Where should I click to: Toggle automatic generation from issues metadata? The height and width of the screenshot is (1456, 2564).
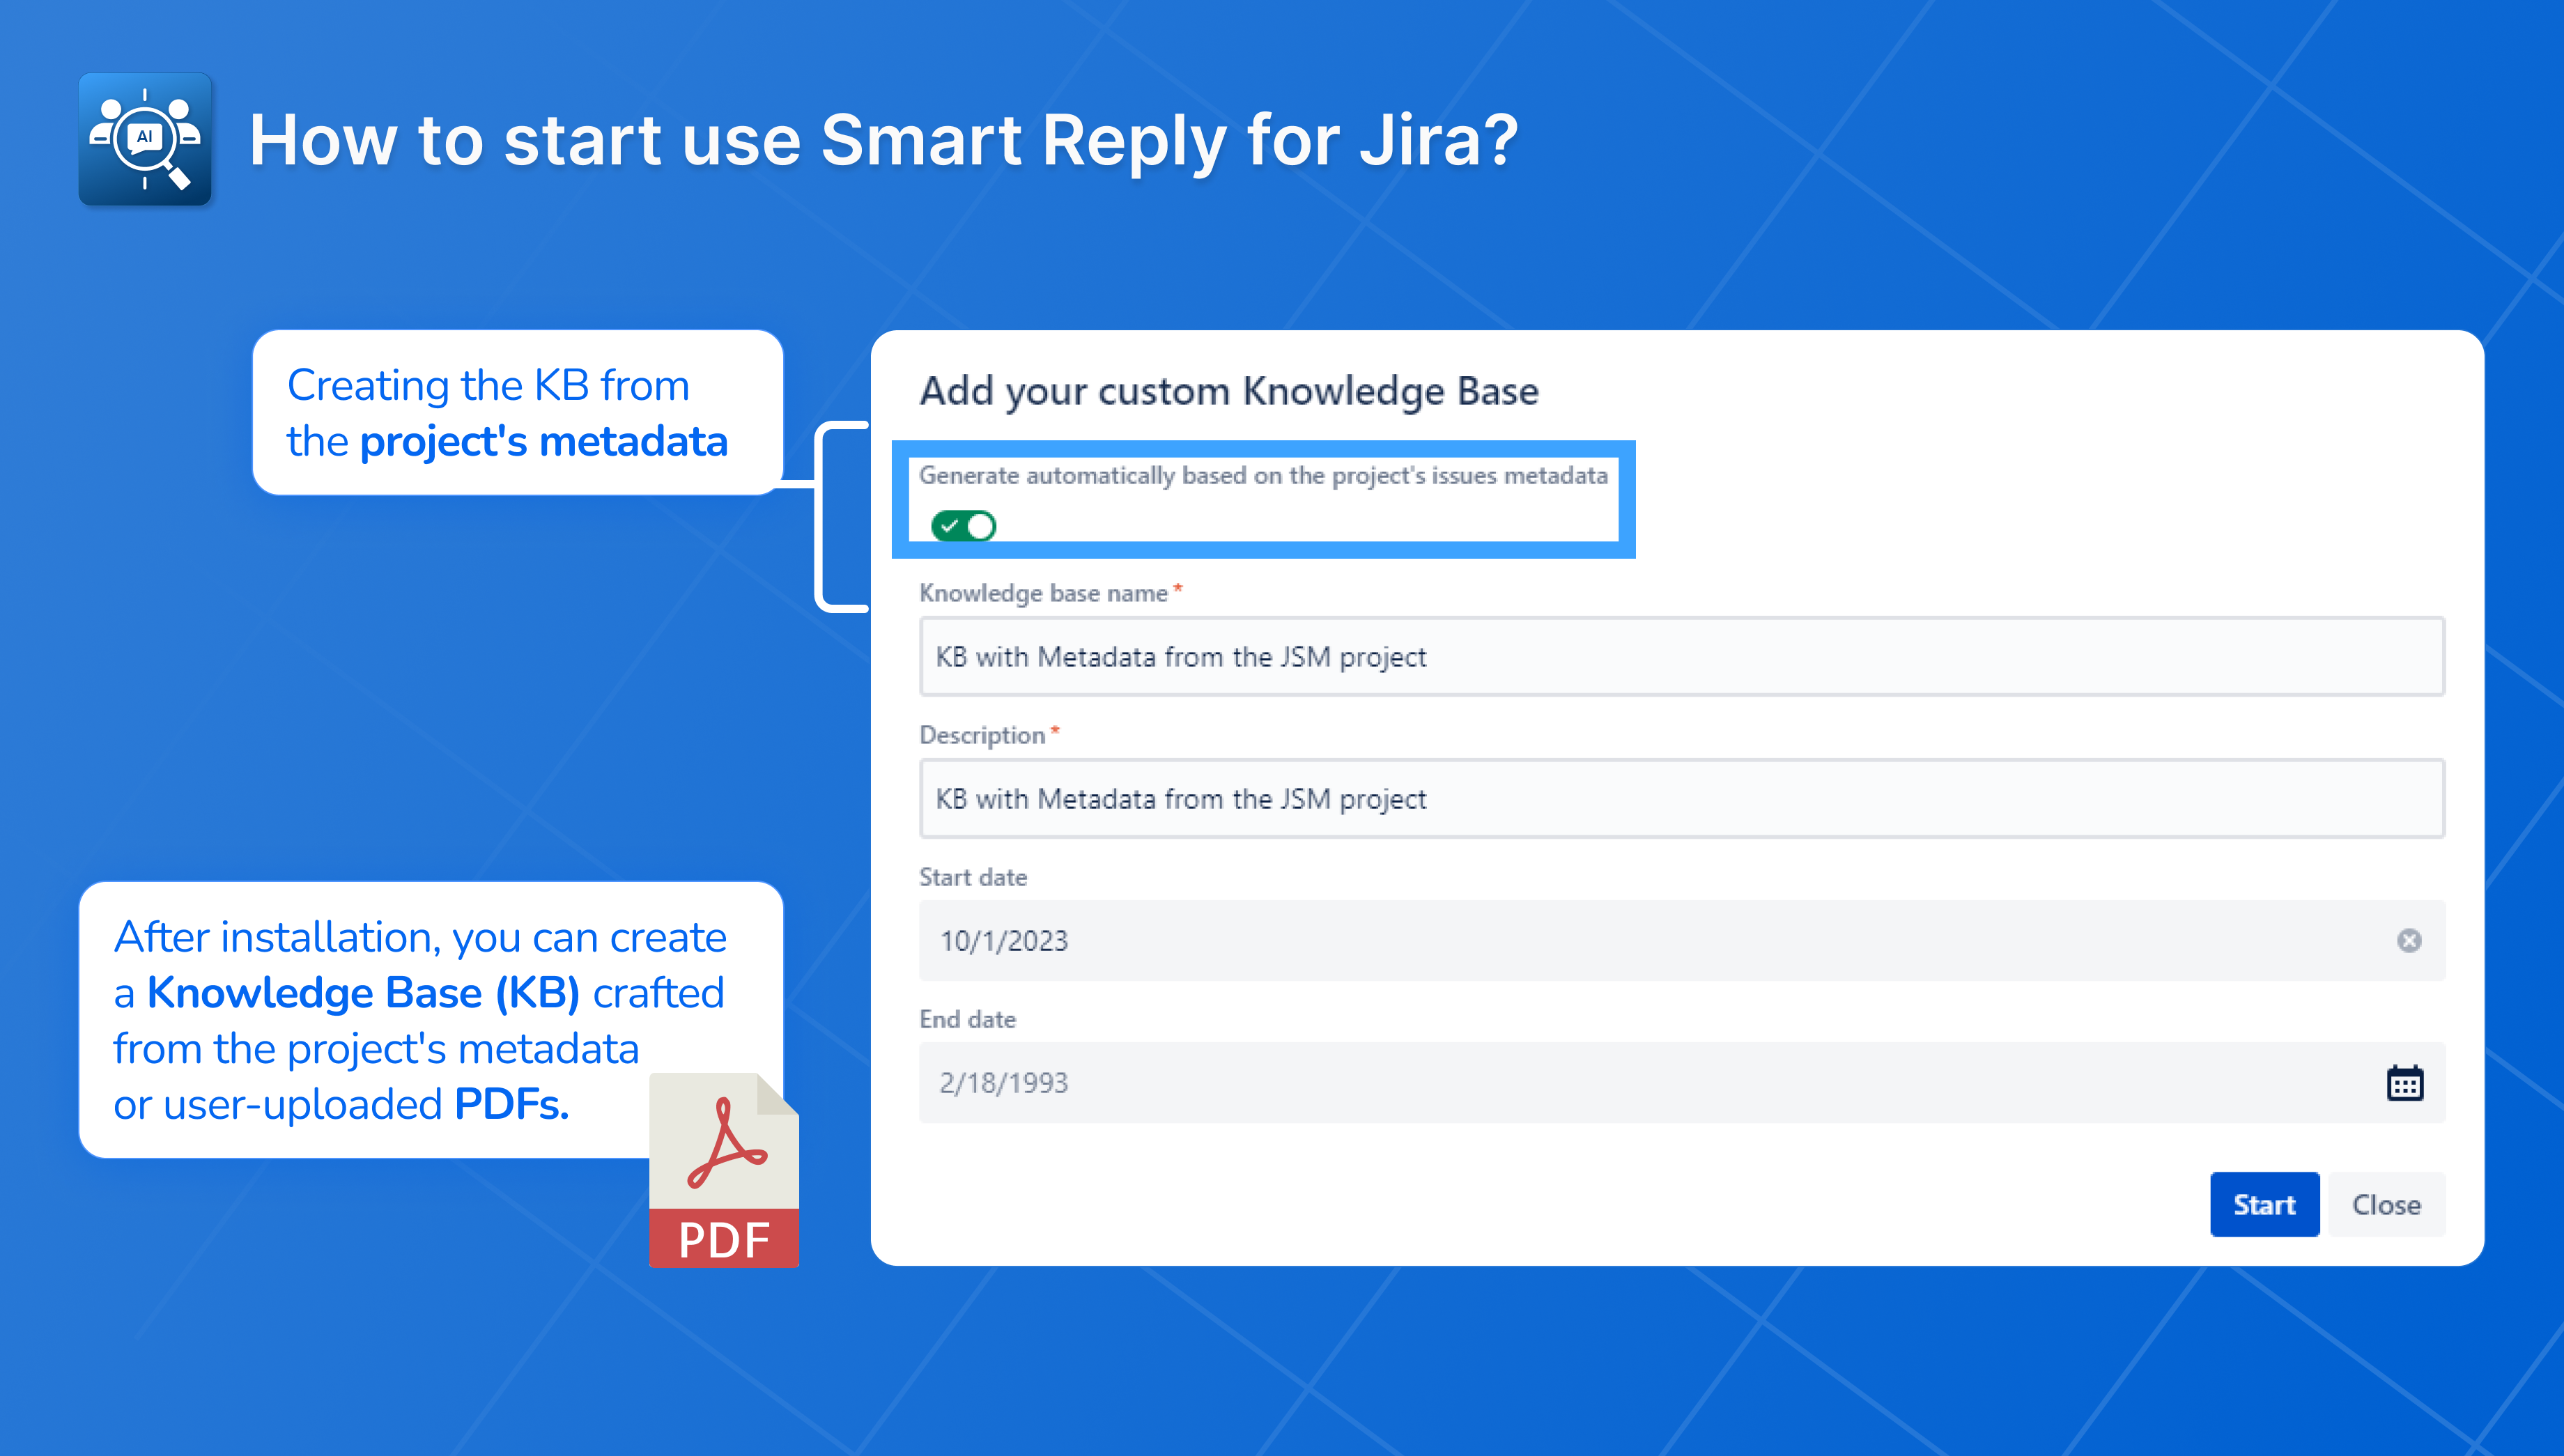963,525
